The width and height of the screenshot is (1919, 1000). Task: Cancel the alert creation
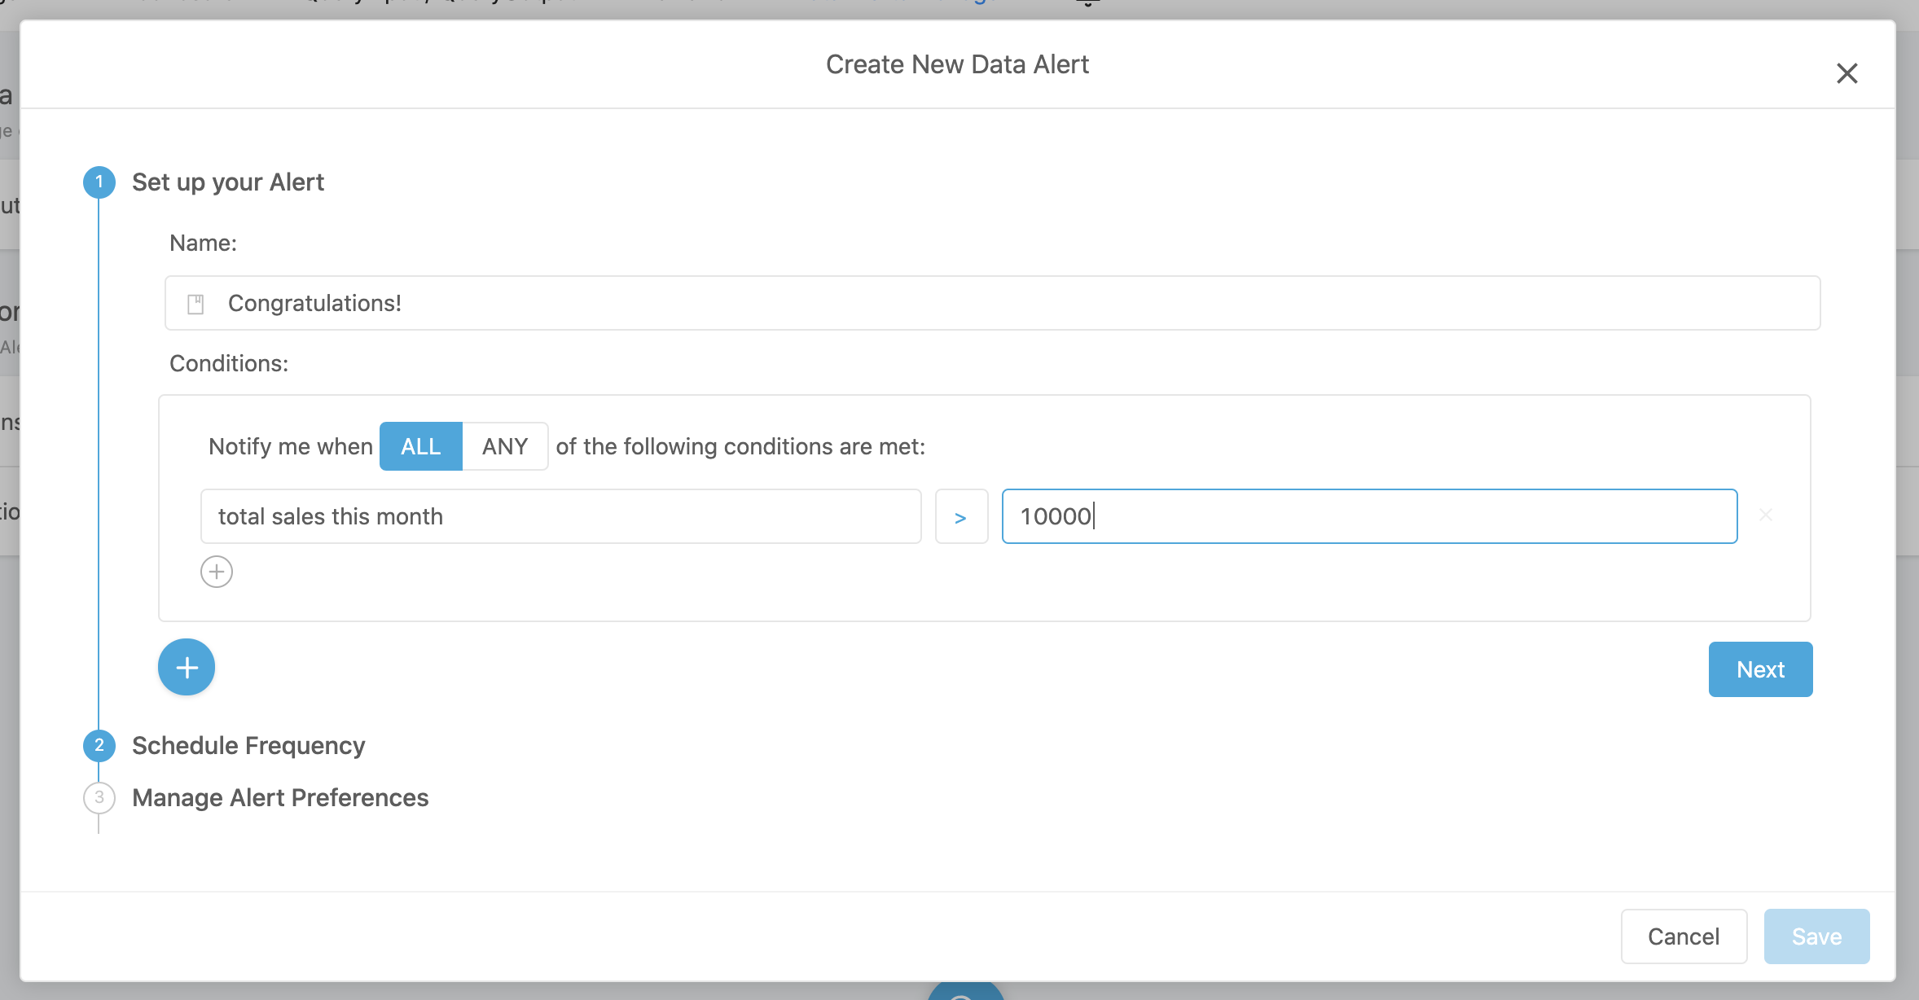1684,936
